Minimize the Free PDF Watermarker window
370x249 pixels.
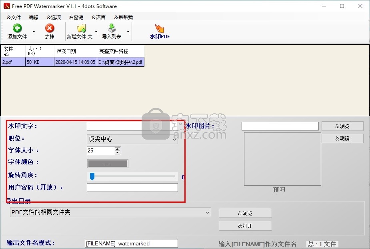pyautogui.click(x=324, y=6)
